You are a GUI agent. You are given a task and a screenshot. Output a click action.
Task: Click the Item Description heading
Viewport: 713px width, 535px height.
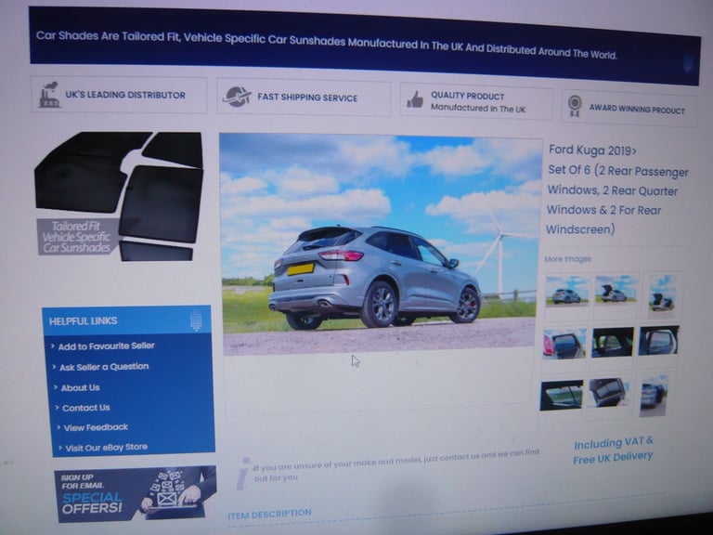[269, 515]
